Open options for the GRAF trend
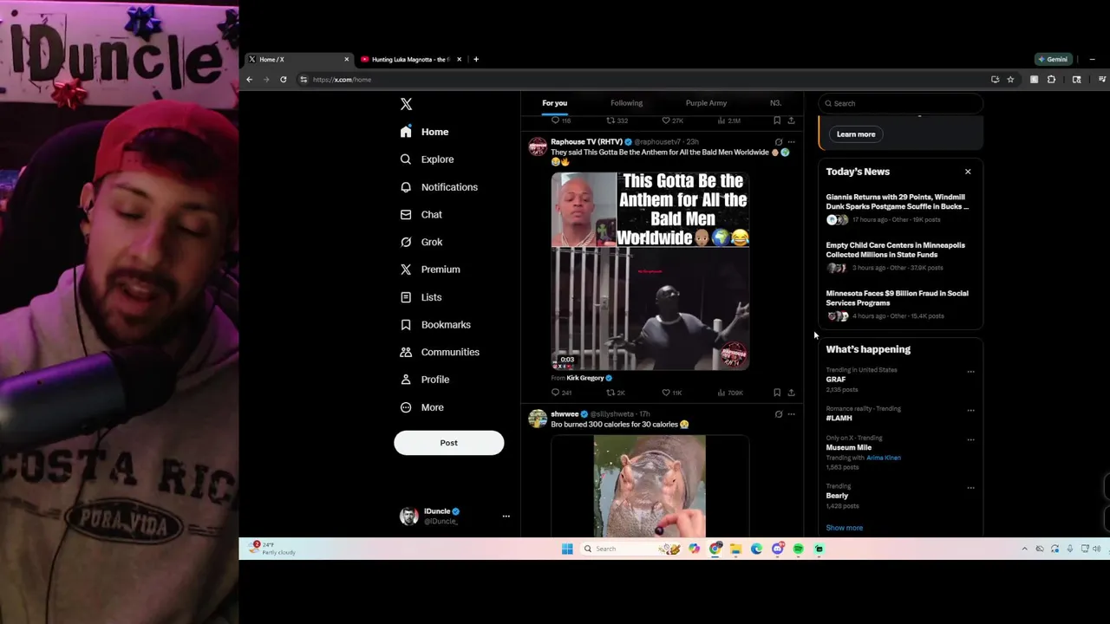 point(970,372)
